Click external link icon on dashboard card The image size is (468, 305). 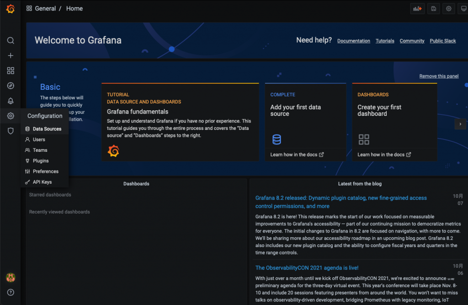408,155
